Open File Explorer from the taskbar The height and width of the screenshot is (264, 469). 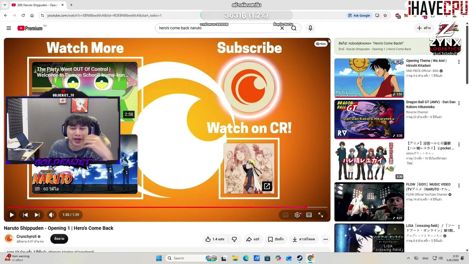pyautogui.click(x=235, y=258)
